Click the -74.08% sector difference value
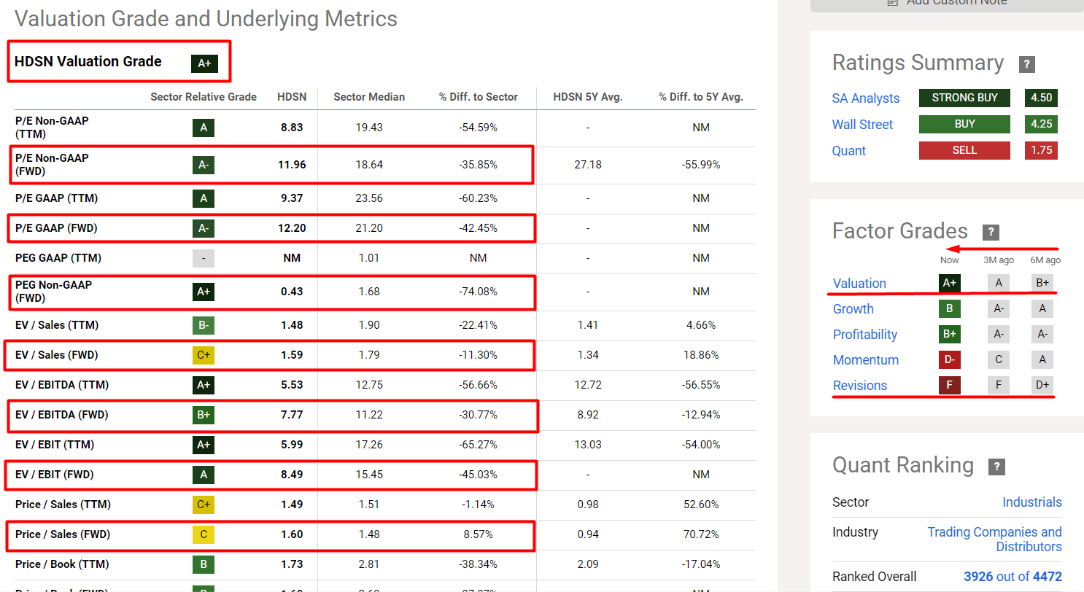Viewport: 1084px width, 592px height. pyautogui.click(x=479, y=292)
